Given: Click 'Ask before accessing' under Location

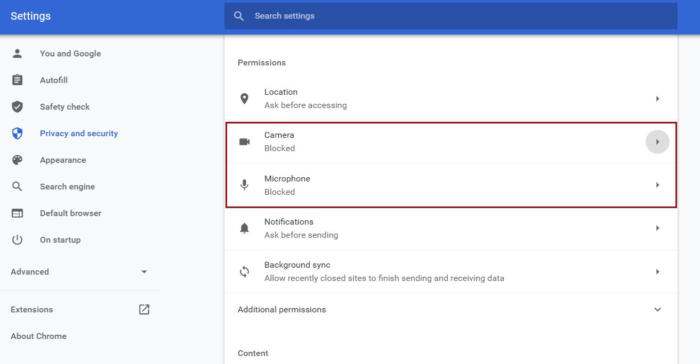Looking at the screenshot, I should pyautogui.click(x=305, y=105).
